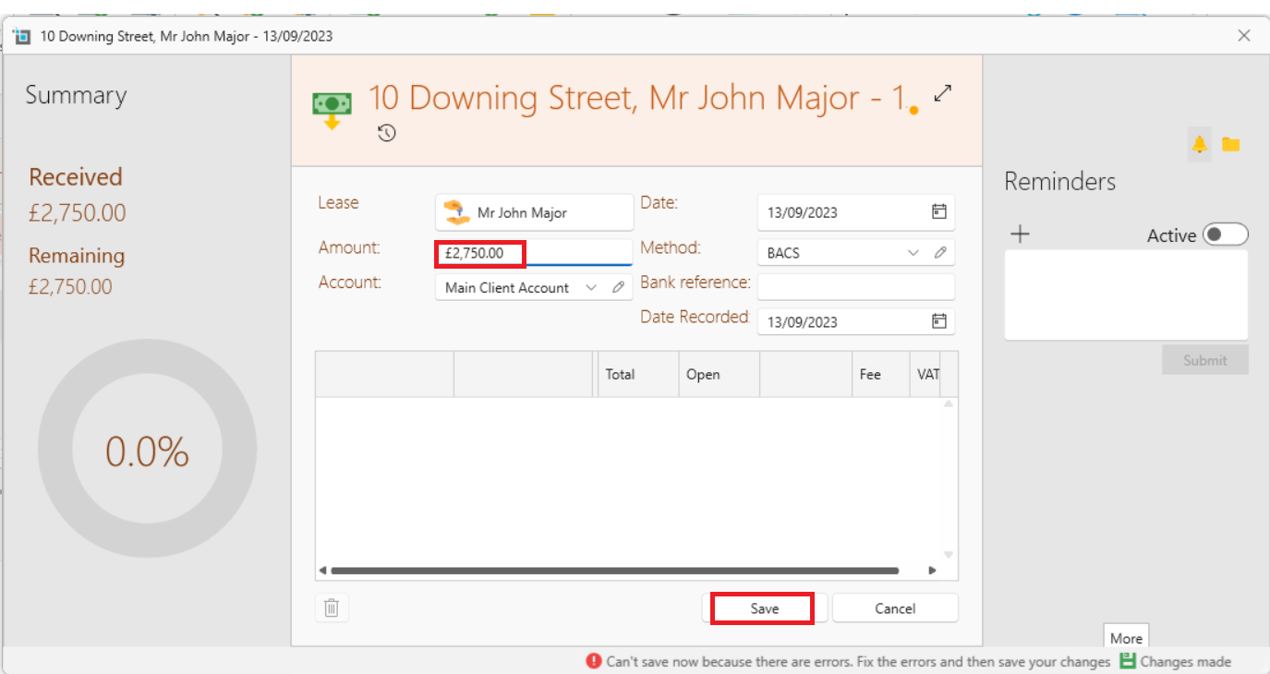Show reminders using the bell icon
Image resolution: width=1270 pixels, height=674 pixels.
(1199, 144)
